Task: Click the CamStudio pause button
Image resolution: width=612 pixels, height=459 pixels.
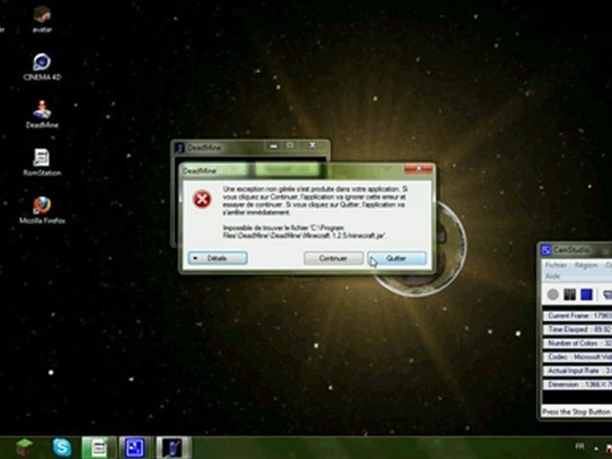Action: click(x=570, y=295)
